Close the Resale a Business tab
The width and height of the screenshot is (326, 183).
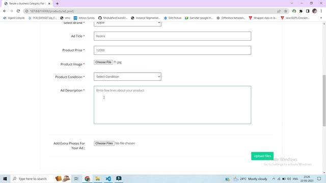(49, 4)
